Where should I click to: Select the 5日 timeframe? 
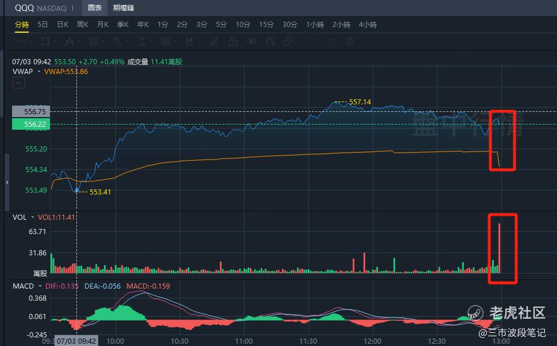(x=42, y=25)
